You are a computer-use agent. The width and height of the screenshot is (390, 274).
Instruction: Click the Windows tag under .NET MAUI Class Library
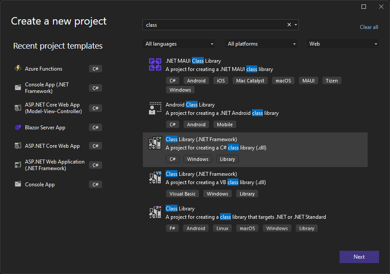point(180,90)
